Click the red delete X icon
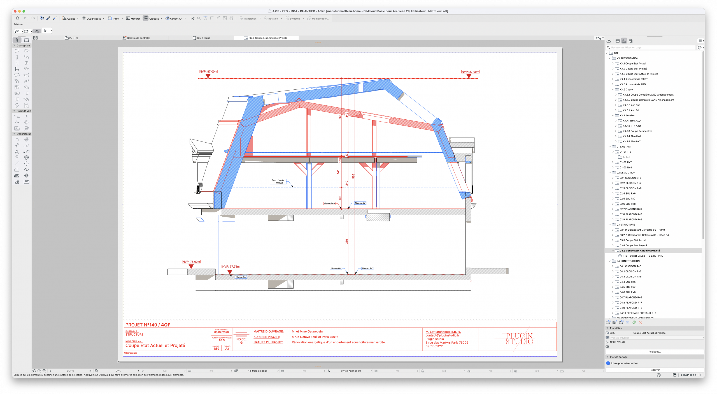 click(x=641, y=322)
